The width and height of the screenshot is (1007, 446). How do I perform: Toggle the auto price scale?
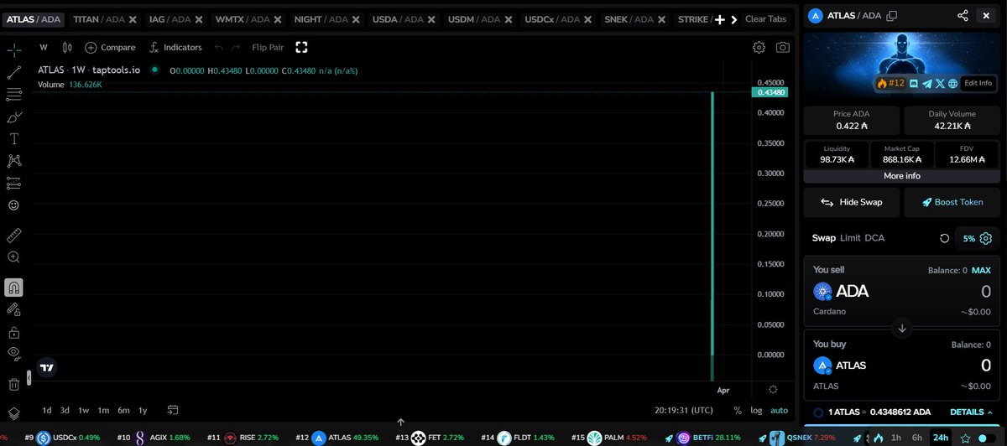click(780, 410)
